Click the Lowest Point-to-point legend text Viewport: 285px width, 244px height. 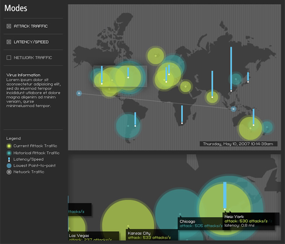34,165
